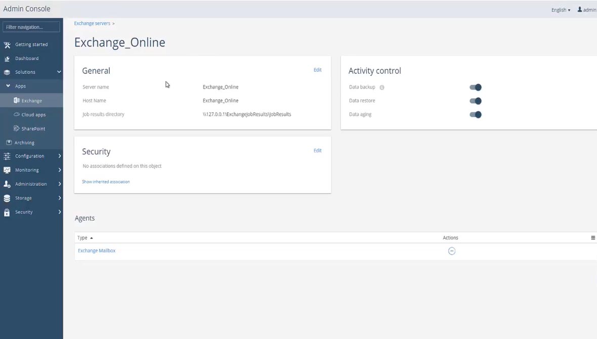Expand the Configuration menu chevron

tap(59, 156)
